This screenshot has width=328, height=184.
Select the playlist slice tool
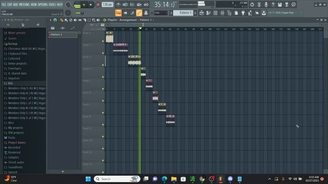(x=85, y=20)
